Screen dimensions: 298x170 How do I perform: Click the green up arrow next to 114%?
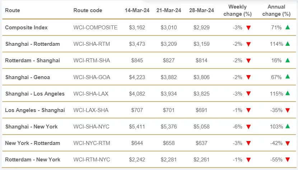(x=288, y=44)
